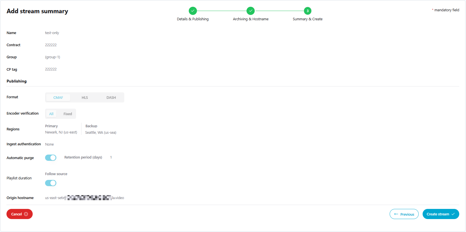Click the Details & Publishing step checkmark
The image size is (466, 232).
pos(193,11)
